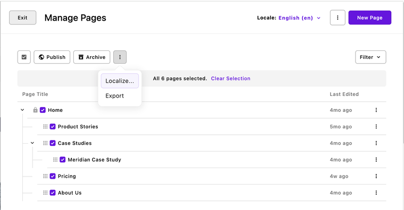Collapse the Case Studies tree node

[x=32, y=143]
